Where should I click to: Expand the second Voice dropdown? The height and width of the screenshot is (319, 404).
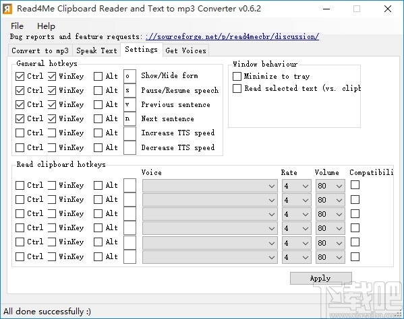210,200
